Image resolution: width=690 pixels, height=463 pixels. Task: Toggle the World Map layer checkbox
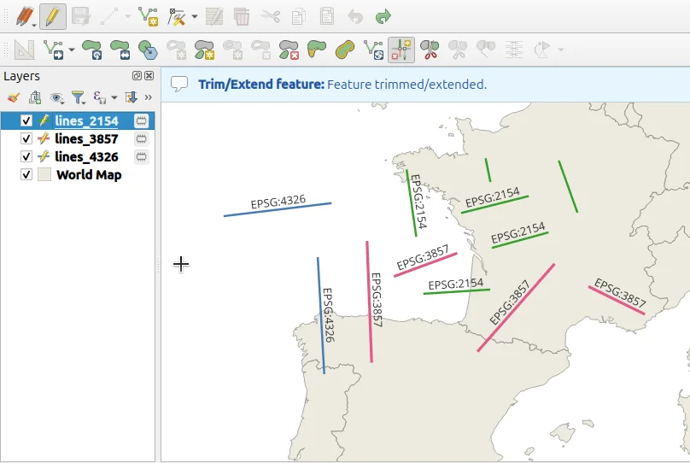click(x=26, y=175)
